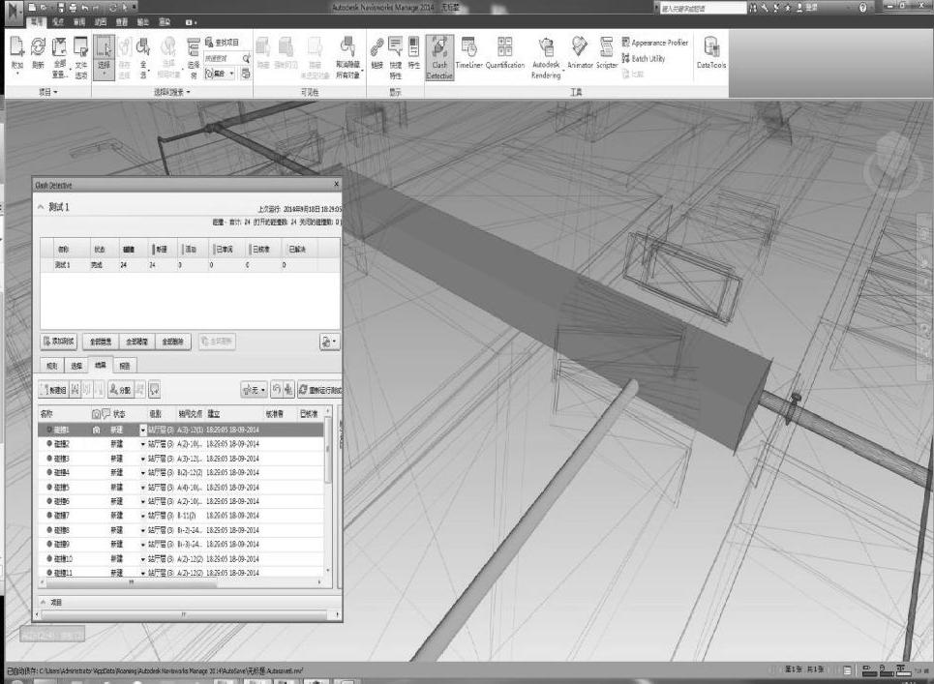Click 全部重置 button in Clash Detective
Viewport: 934px width, 684px height.
101,342
